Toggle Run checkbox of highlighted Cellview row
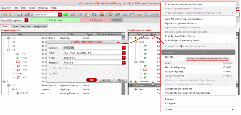Screen dimensions: 241x115 tap(153, 85)
